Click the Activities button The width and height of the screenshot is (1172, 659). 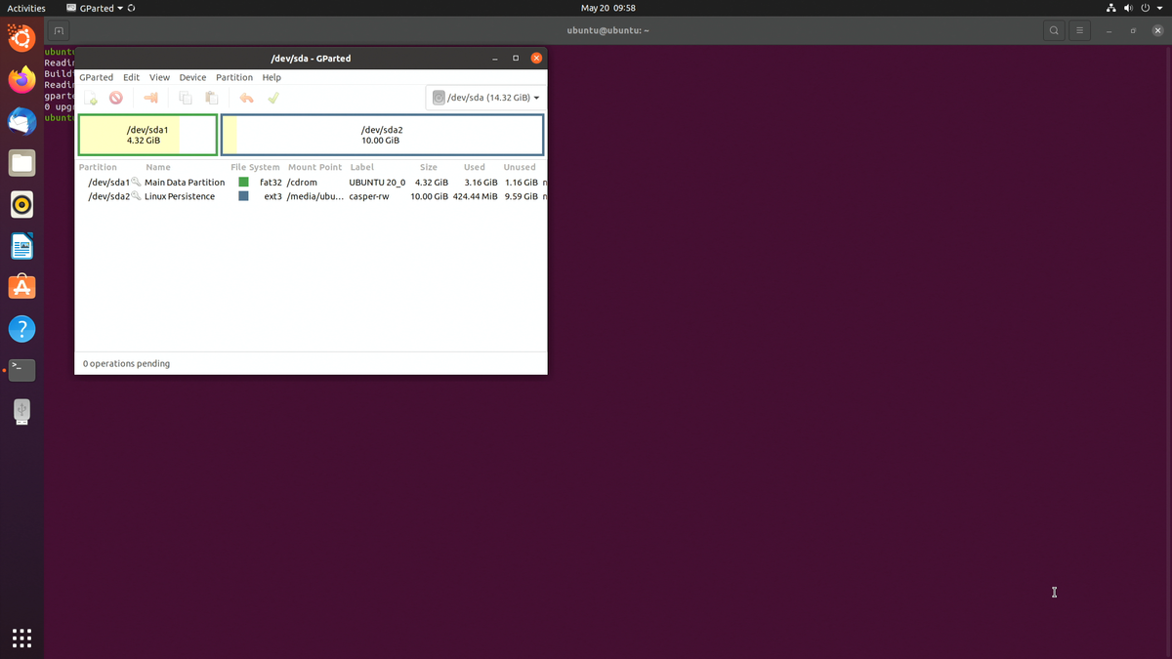click(x=26, y=8)
